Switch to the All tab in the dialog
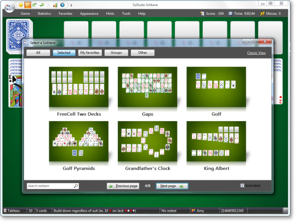 point(38,53)
